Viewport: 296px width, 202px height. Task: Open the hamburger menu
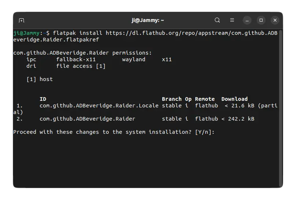(232, 20)
